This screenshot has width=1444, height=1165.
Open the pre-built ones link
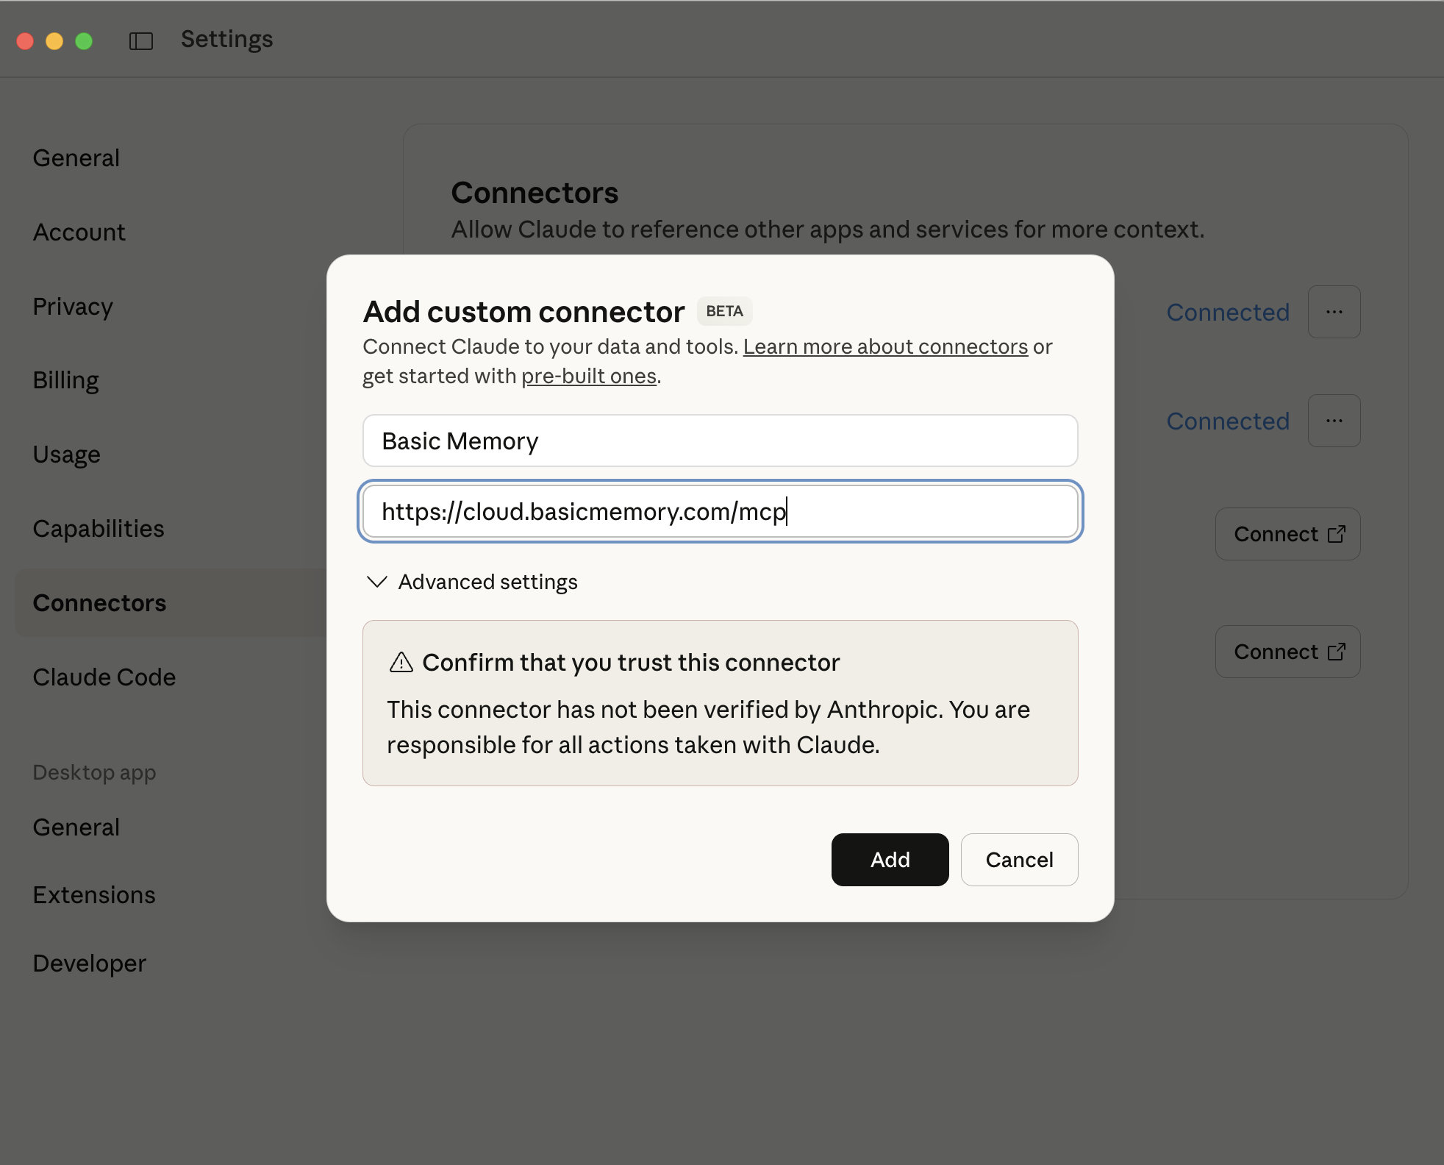[588, 376]
